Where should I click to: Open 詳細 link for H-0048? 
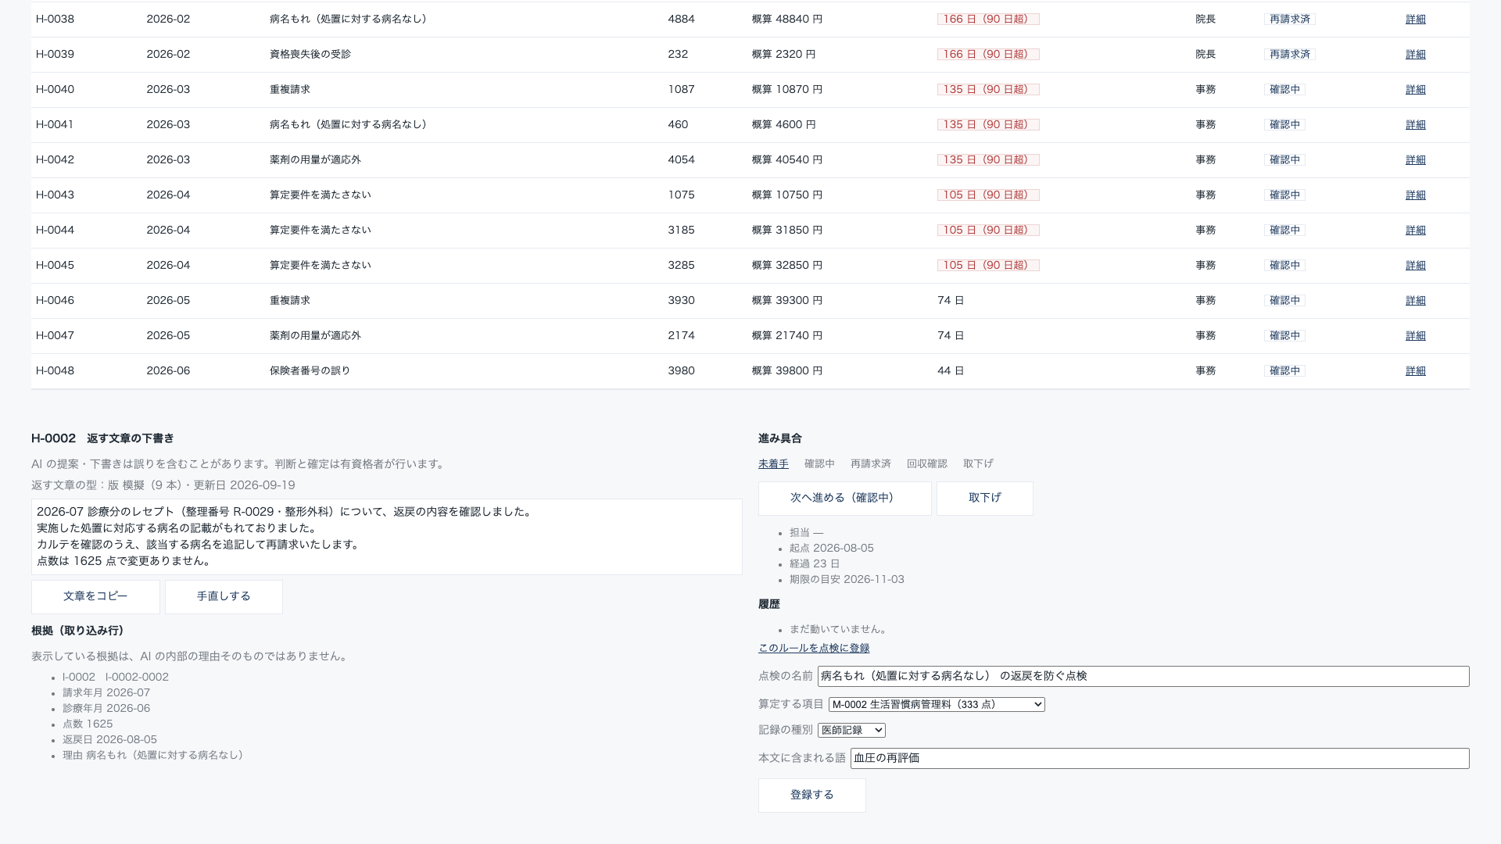tap(1415, 371)
